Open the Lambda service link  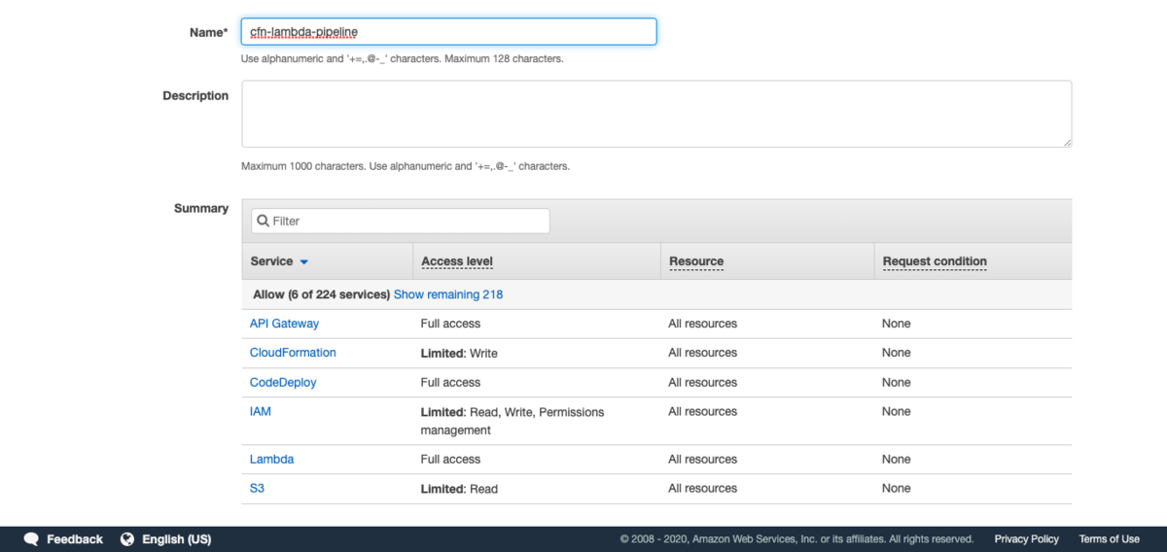[271, 460]
